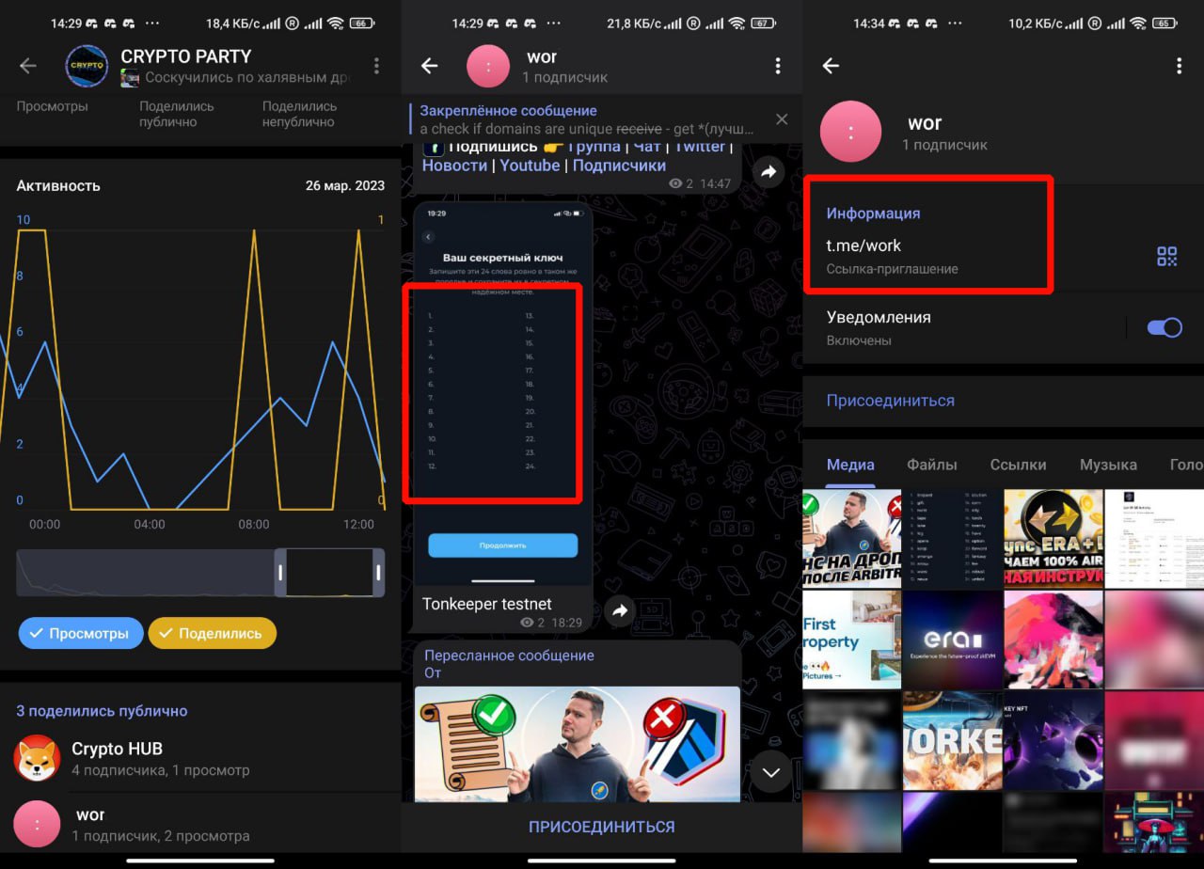Dismiss the pinned message with X
This screenshot has width=1204, height=869.
[x=782, y=119]
